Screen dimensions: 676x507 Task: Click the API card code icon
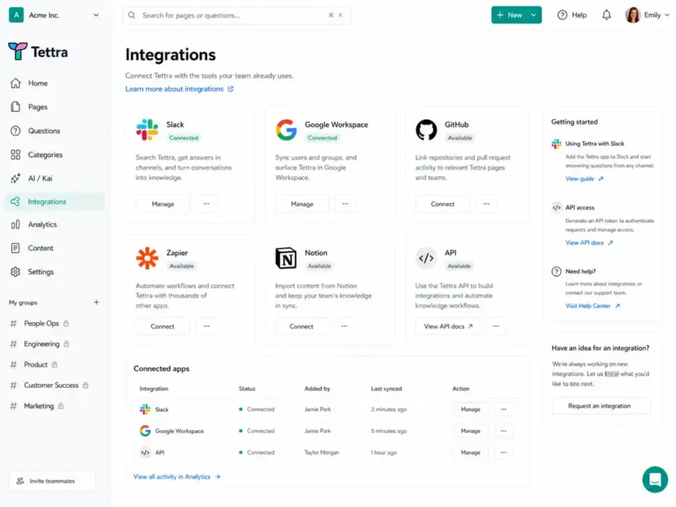(426, 258)
